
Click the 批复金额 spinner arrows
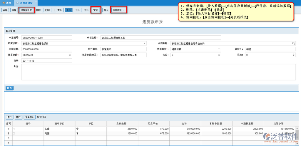pyautogui.click(x=70, y=55)
